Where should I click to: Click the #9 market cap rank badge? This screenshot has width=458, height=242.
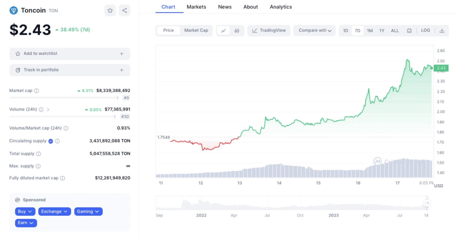pyautogui.click(x=126, y=98)
